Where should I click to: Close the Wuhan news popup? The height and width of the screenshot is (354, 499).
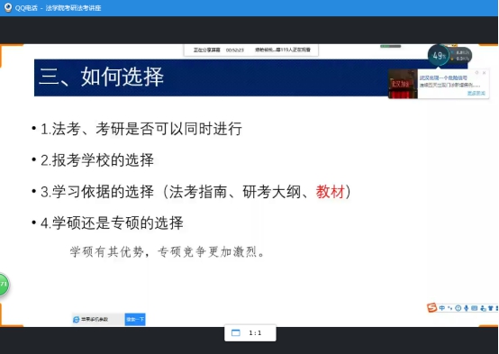coord(484,73)
